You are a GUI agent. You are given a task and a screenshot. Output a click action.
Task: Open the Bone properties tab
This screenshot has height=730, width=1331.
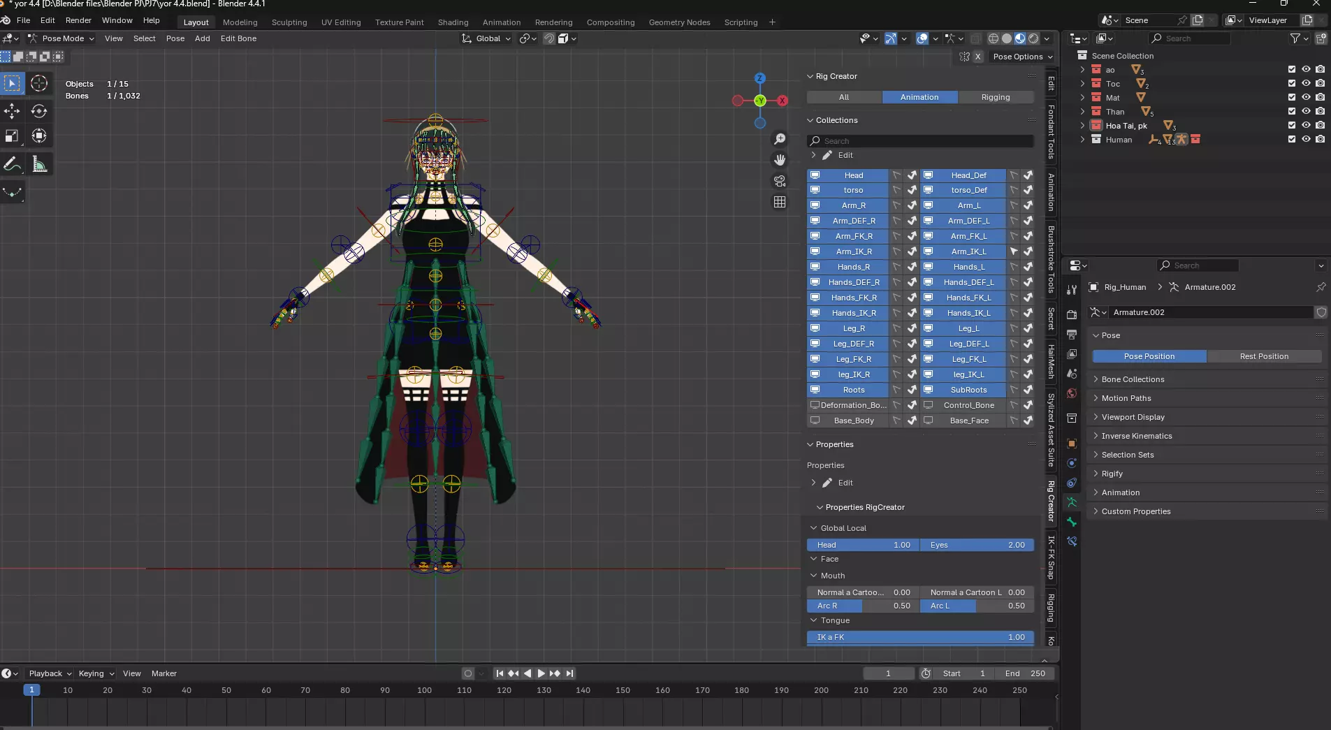click(x=1072, y=522)
